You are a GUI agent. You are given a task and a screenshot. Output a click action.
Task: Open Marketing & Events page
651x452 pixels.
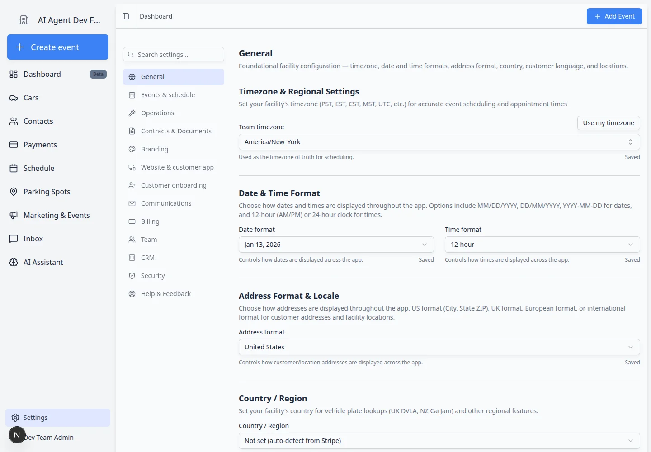point(58,215)
